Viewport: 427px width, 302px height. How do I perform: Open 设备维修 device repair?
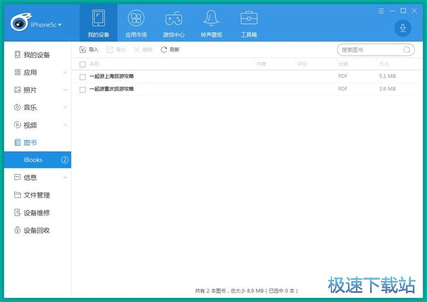click(36, 213)
